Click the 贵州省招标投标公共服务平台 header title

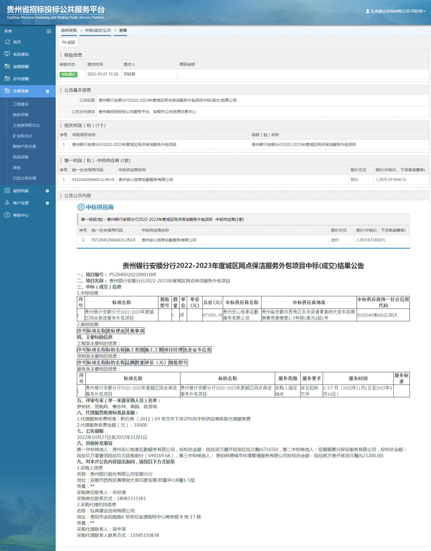coord(56,10)
